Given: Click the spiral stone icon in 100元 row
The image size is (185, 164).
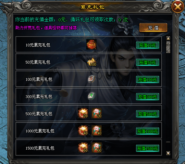Looking at the screenshot, I should 91,79.
